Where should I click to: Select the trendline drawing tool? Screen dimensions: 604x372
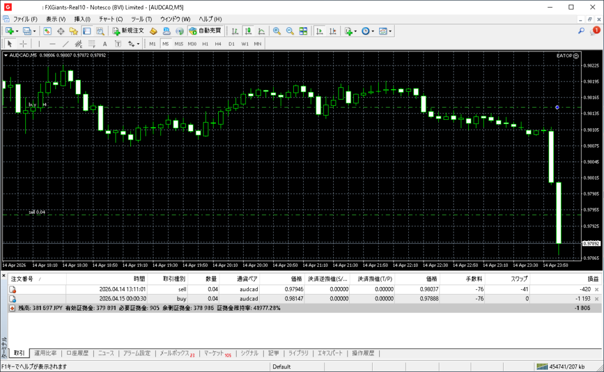65,44
